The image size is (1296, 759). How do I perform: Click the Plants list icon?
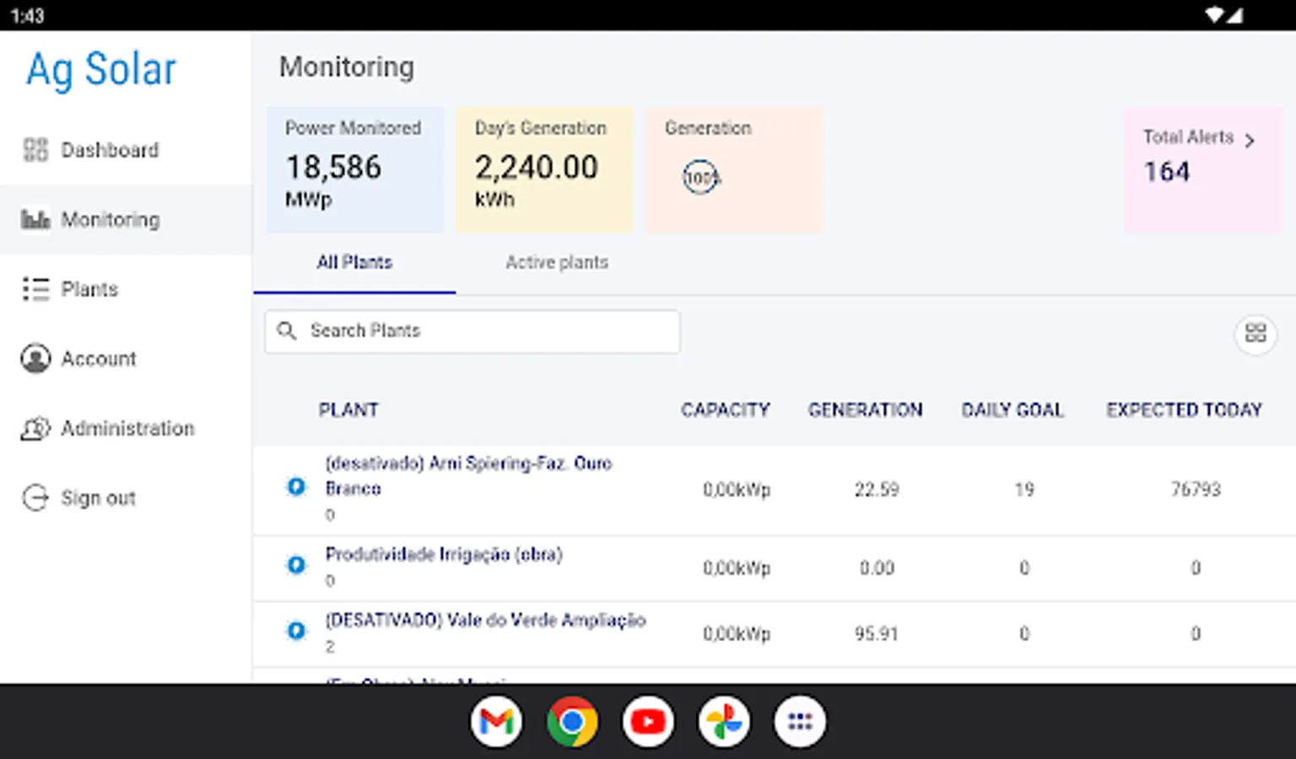35,289
